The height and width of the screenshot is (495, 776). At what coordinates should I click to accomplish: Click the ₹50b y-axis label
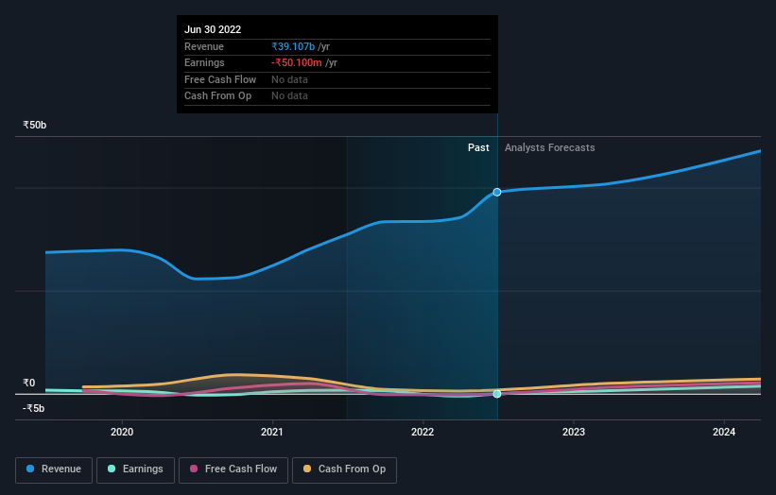(35, 125)
